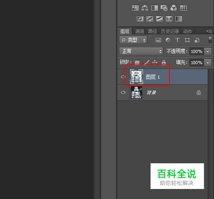
Task: Add a Black & White adjustment
Action: (155, 8)
